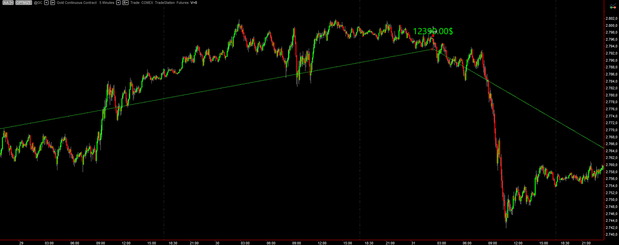Open the bar style selector icon
Screen dimensions: 619x245
pyautogui.click(x=53, y=3)
